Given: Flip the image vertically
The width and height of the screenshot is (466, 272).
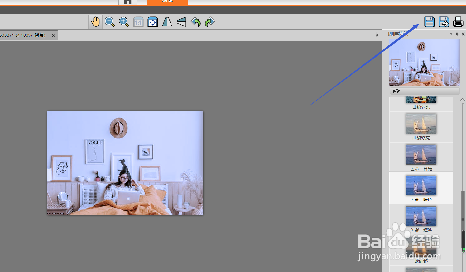Looking at the screenshot, I should point(181,22).
